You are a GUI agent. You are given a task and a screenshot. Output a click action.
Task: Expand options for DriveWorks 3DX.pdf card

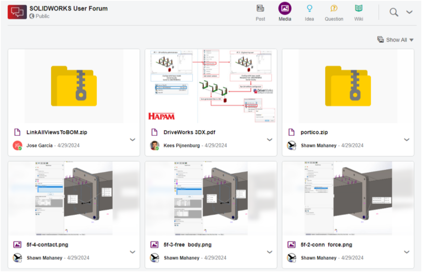click(x=269, y=140)
